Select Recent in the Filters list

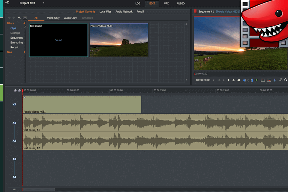point(14,47)
